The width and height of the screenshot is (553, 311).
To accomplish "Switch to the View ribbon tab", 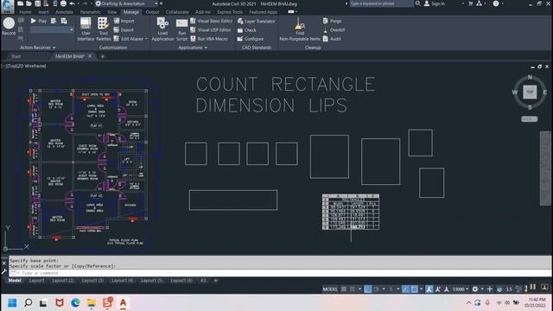I will pos(111,12).
